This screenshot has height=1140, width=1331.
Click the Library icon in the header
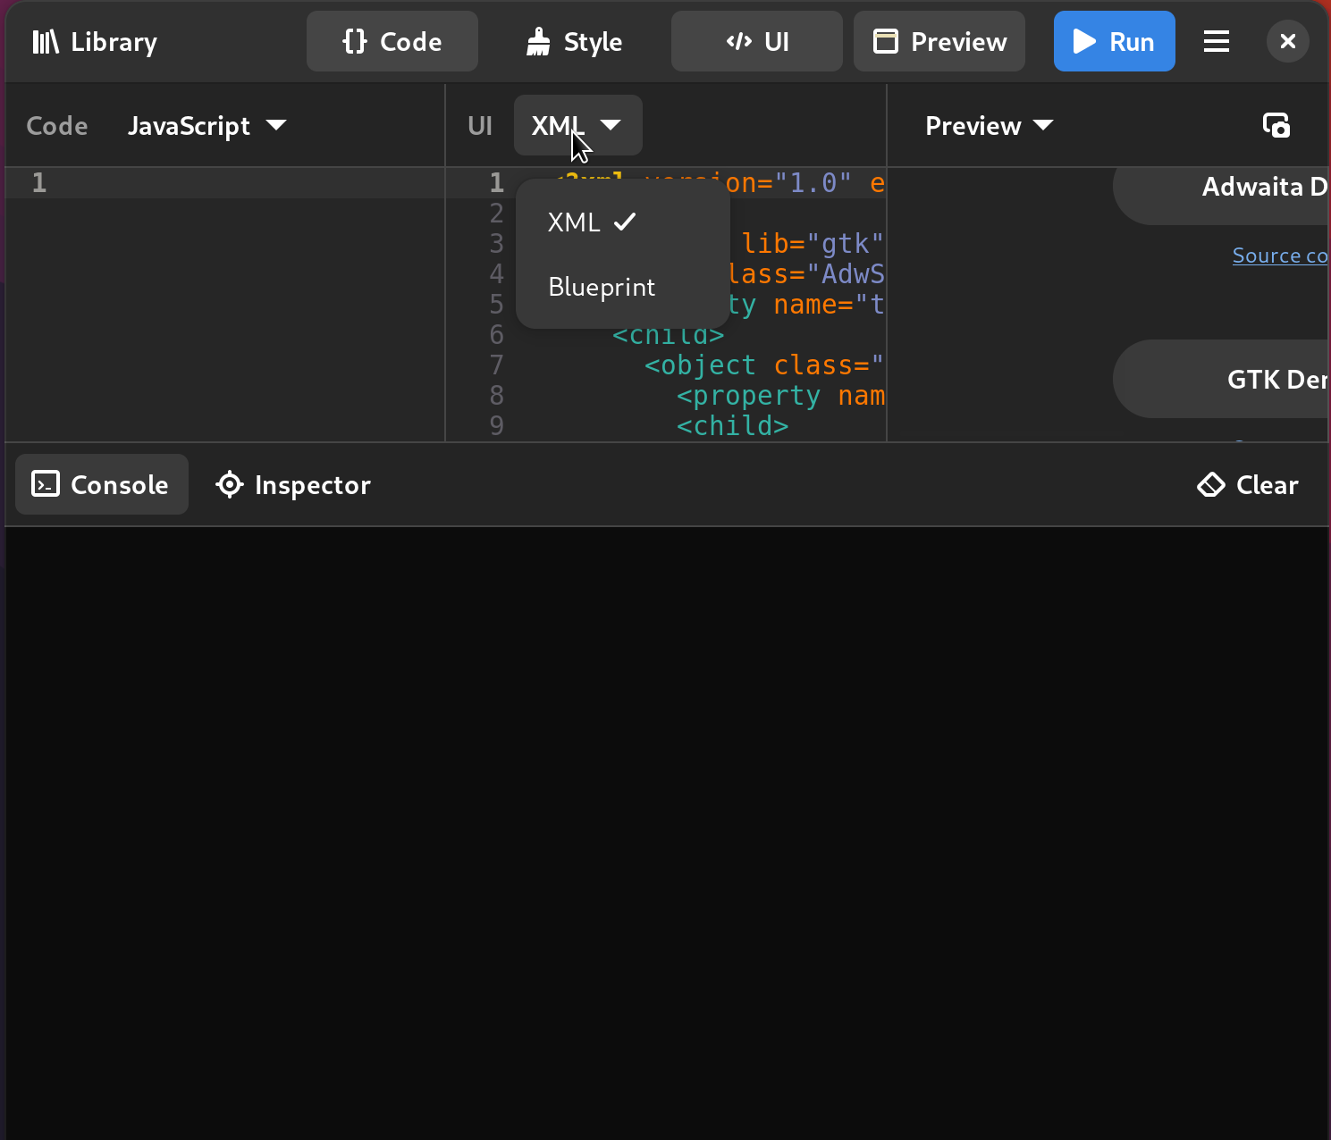tap(44, 41)
